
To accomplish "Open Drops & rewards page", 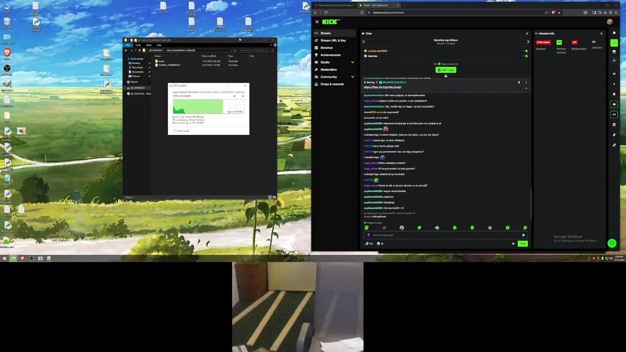I will tap(335, 84).
